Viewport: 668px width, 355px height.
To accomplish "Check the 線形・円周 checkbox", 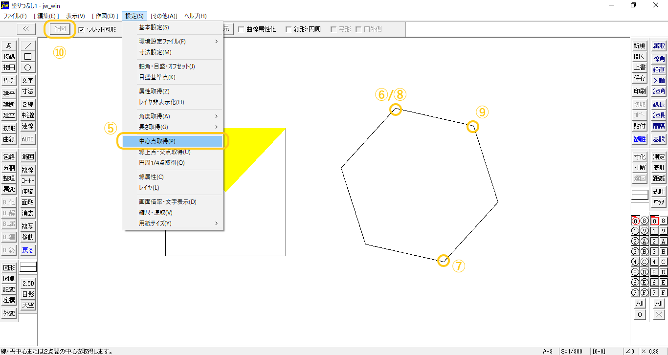I will click(289, 29).
